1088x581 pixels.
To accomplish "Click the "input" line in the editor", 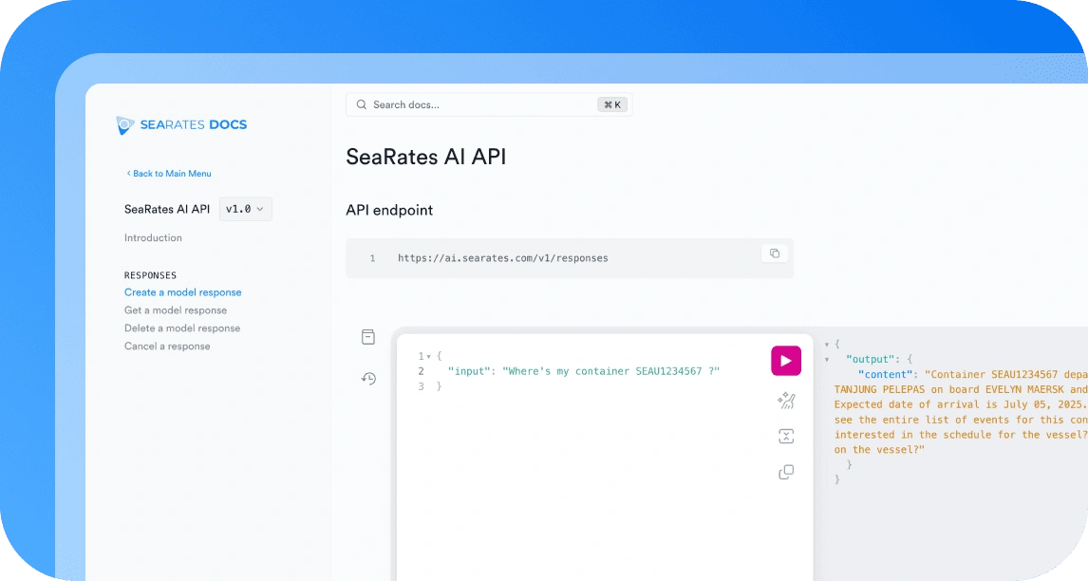I will click(x=584, y=371).
